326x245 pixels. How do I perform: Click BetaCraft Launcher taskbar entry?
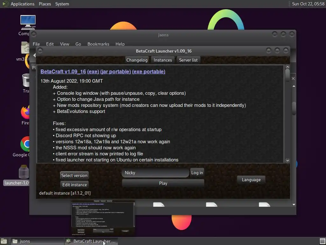tap(91, 241)
